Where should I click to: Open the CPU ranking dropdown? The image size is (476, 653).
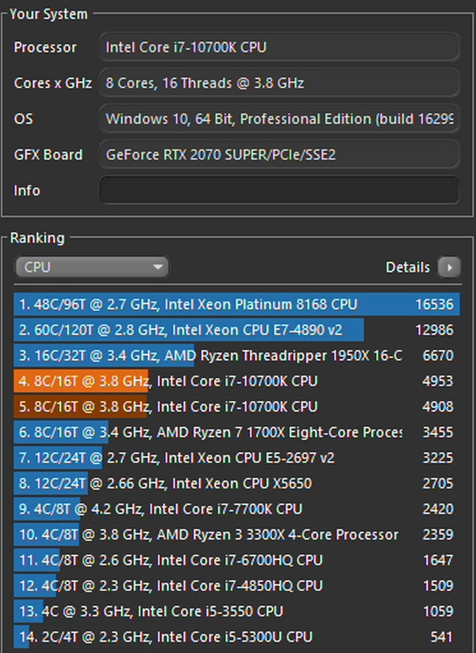pos(92,267)
